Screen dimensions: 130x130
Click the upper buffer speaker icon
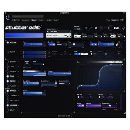(49, 53)
